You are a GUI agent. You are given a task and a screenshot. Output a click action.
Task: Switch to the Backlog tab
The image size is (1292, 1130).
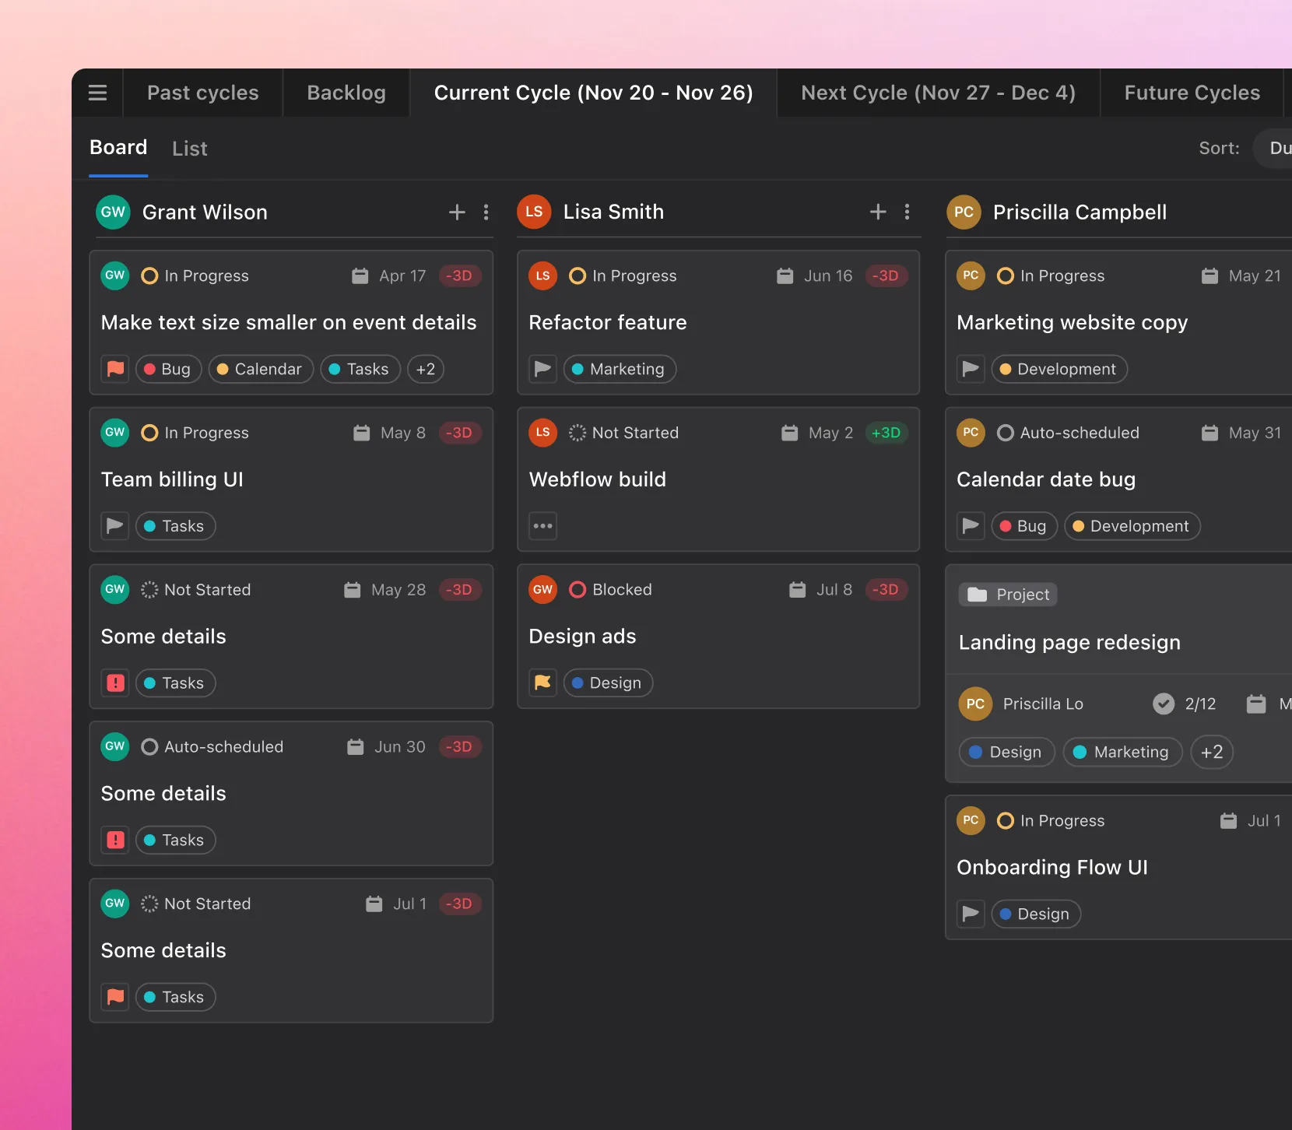(x=346, y=93)
